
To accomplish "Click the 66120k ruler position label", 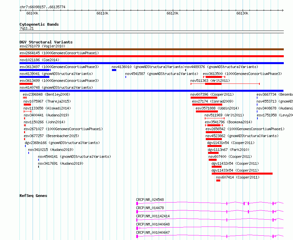I will (x=173, y=13).
